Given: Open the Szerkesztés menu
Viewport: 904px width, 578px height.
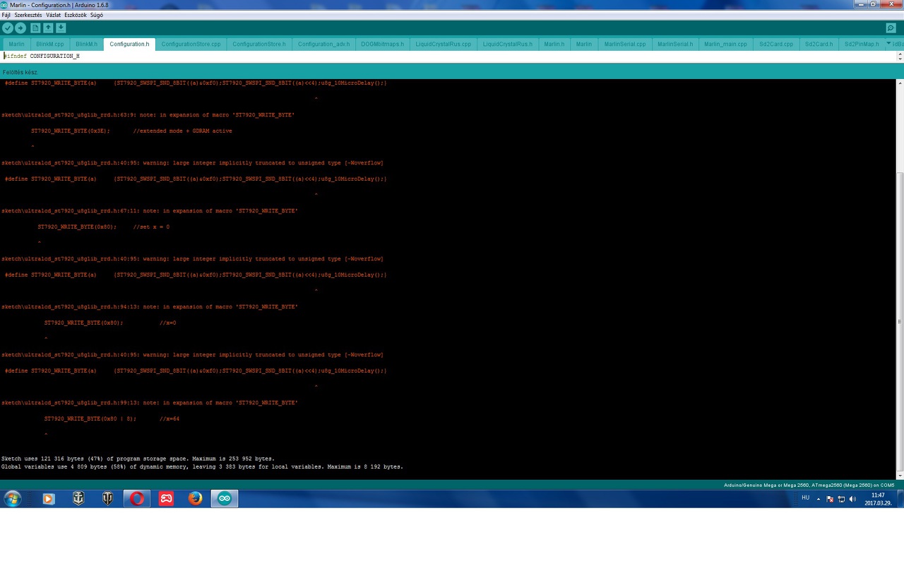Looking at the screenshot, I should (x=28, y=15).
